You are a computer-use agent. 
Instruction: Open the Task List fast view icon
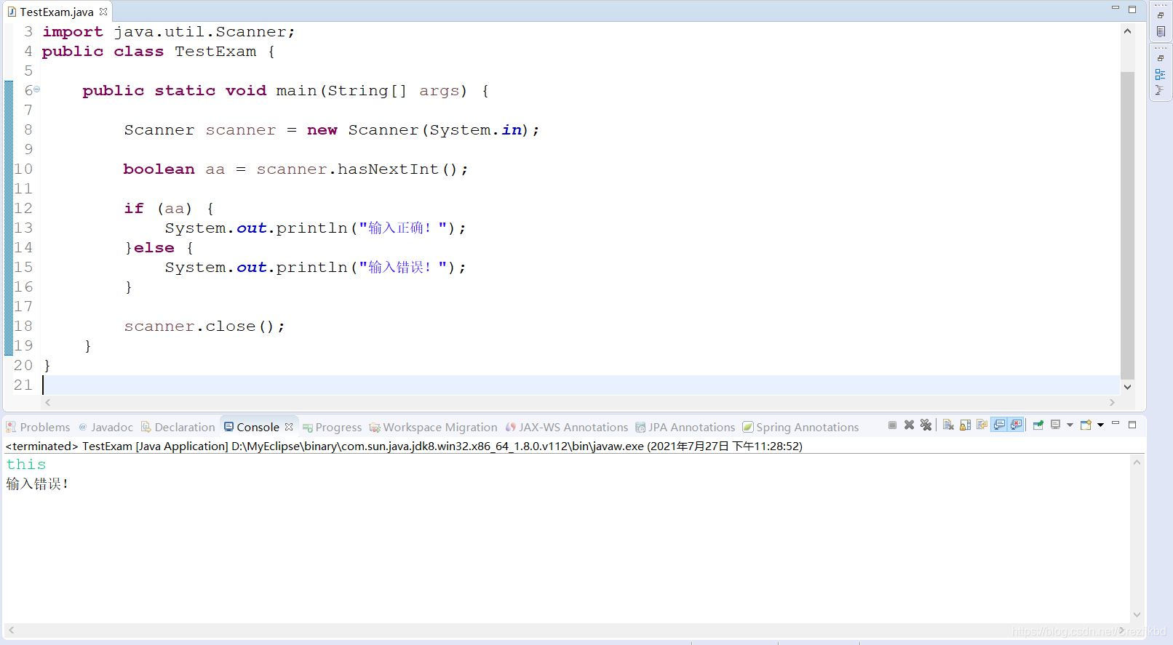[x=1161, y=32]
